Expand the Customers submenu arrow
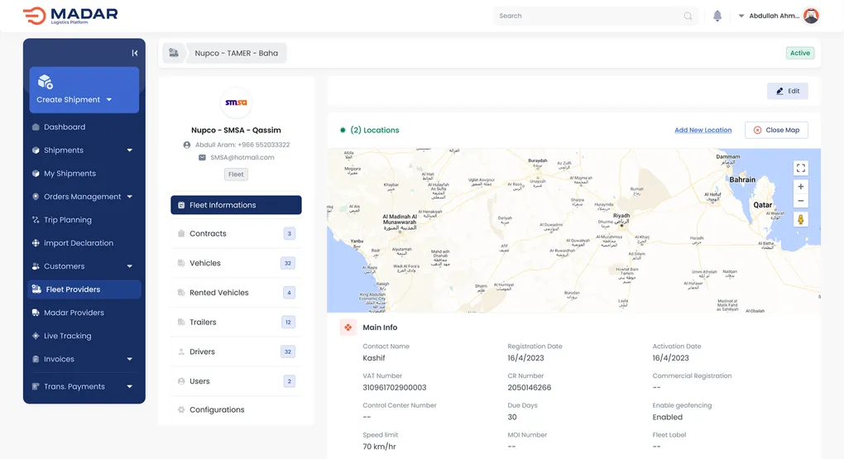The image size is (844, 459). pos(130,265)
